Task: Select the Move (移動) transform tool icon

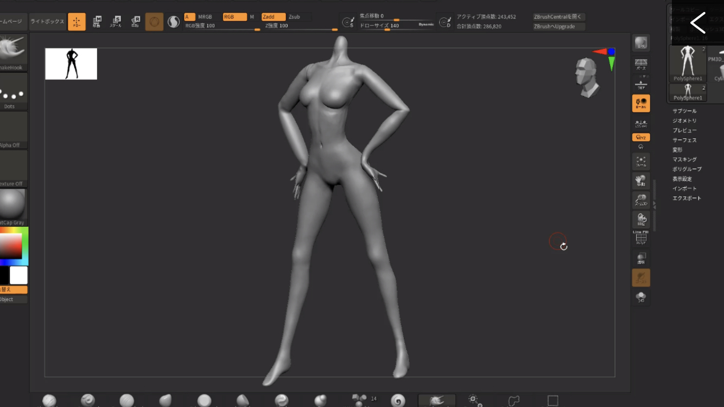Action: click(97, 22)
